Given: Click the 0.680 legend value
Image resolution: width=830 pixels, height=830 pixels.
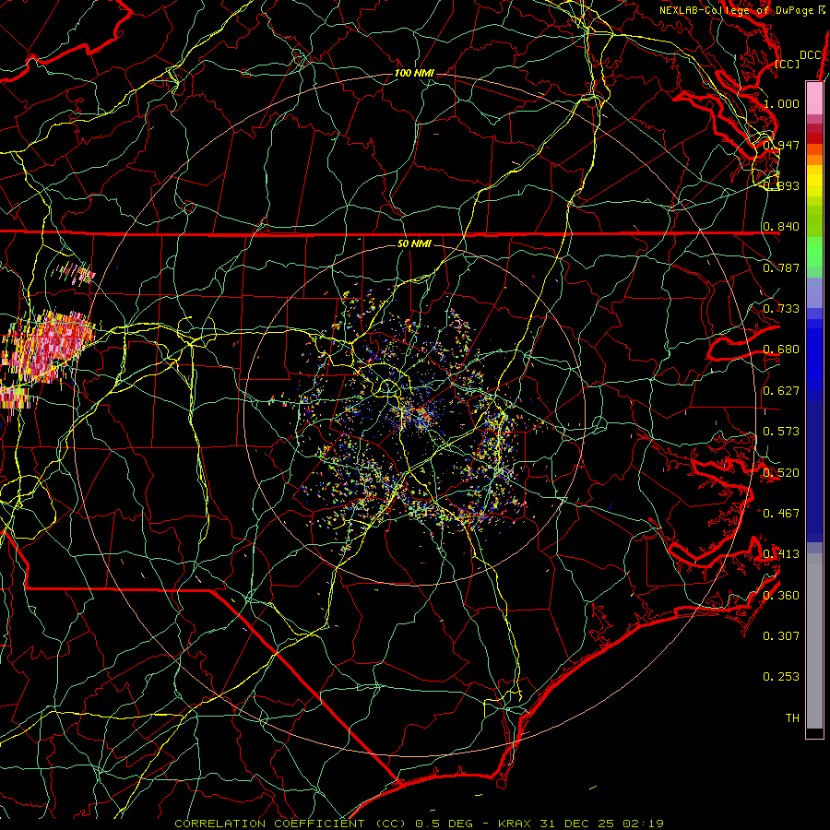Looking at the screenshot, I should [782, 350].
